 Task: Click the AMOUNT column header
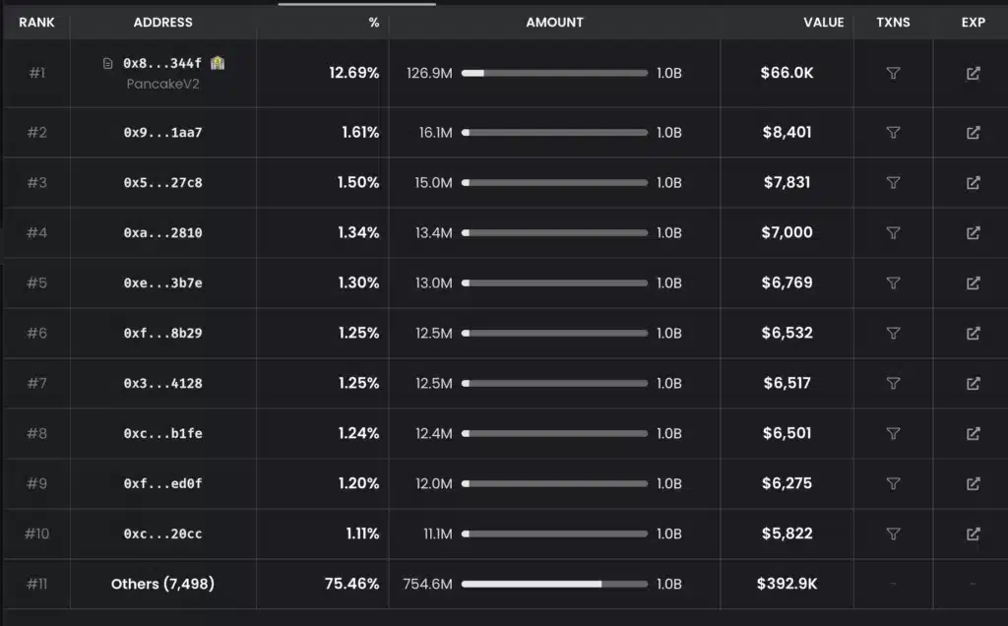(554, 22)
